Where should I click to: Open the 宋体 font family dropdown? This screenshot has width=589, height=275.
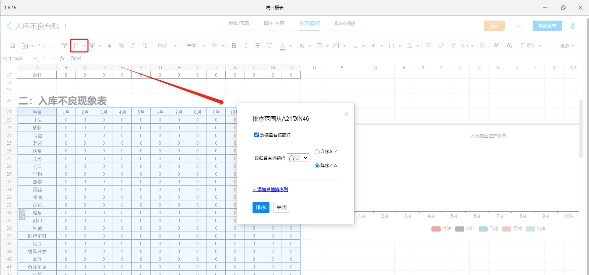pos(196,46)
